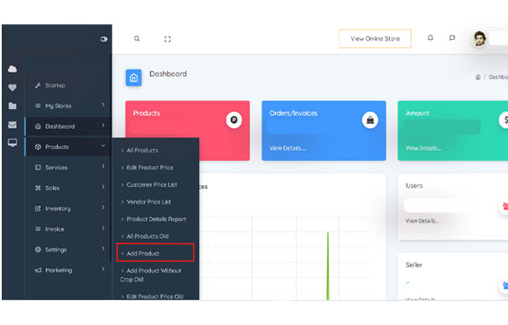
Task: Expand Dashboard sidebar chevron
Action: [103, 125]
